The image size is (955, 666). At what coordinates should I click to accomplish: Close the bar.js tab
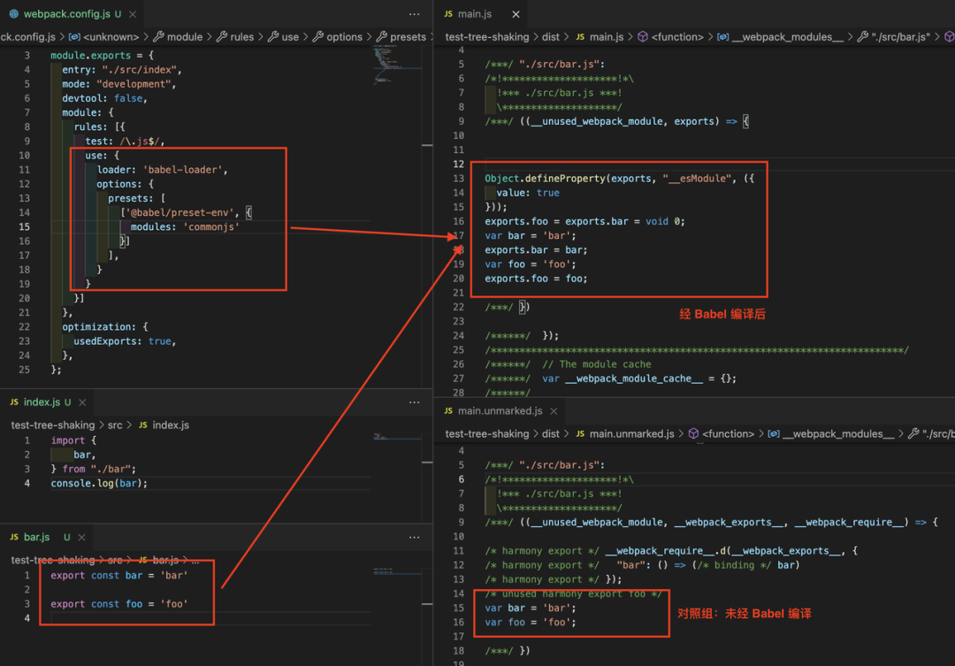(81, 538)
